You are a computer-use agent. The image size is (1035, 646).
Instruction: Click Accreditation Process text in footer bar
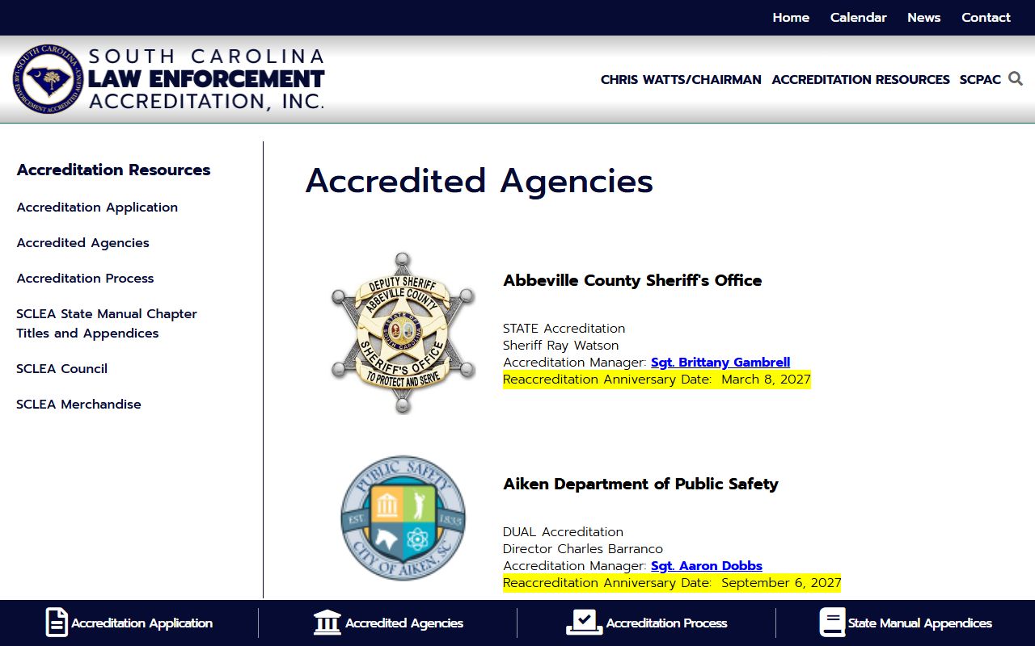(666, 623)
